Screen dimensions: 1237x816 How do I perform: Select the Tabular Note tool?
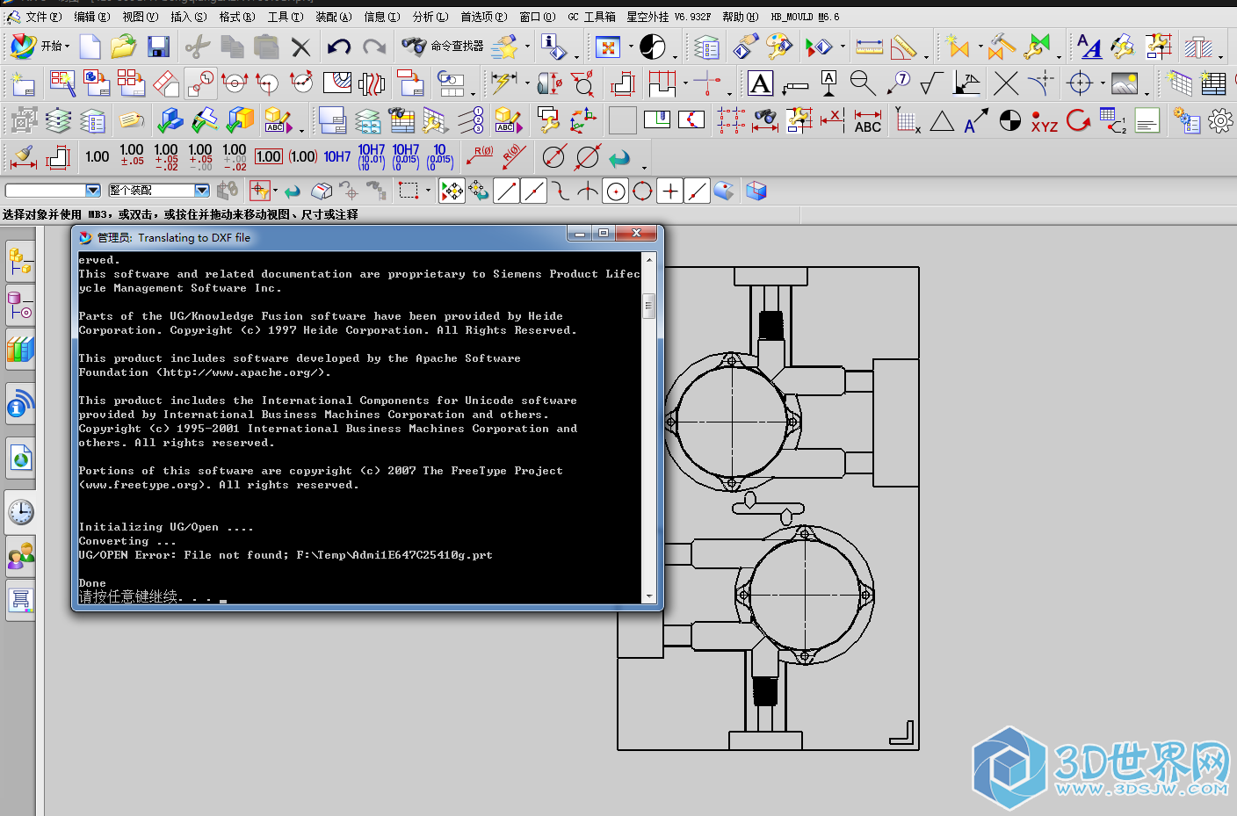(1213, 83)
